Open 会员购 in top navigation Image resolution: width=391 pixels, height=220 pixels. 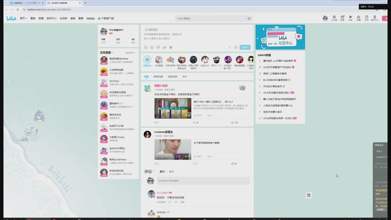[64, 18]
